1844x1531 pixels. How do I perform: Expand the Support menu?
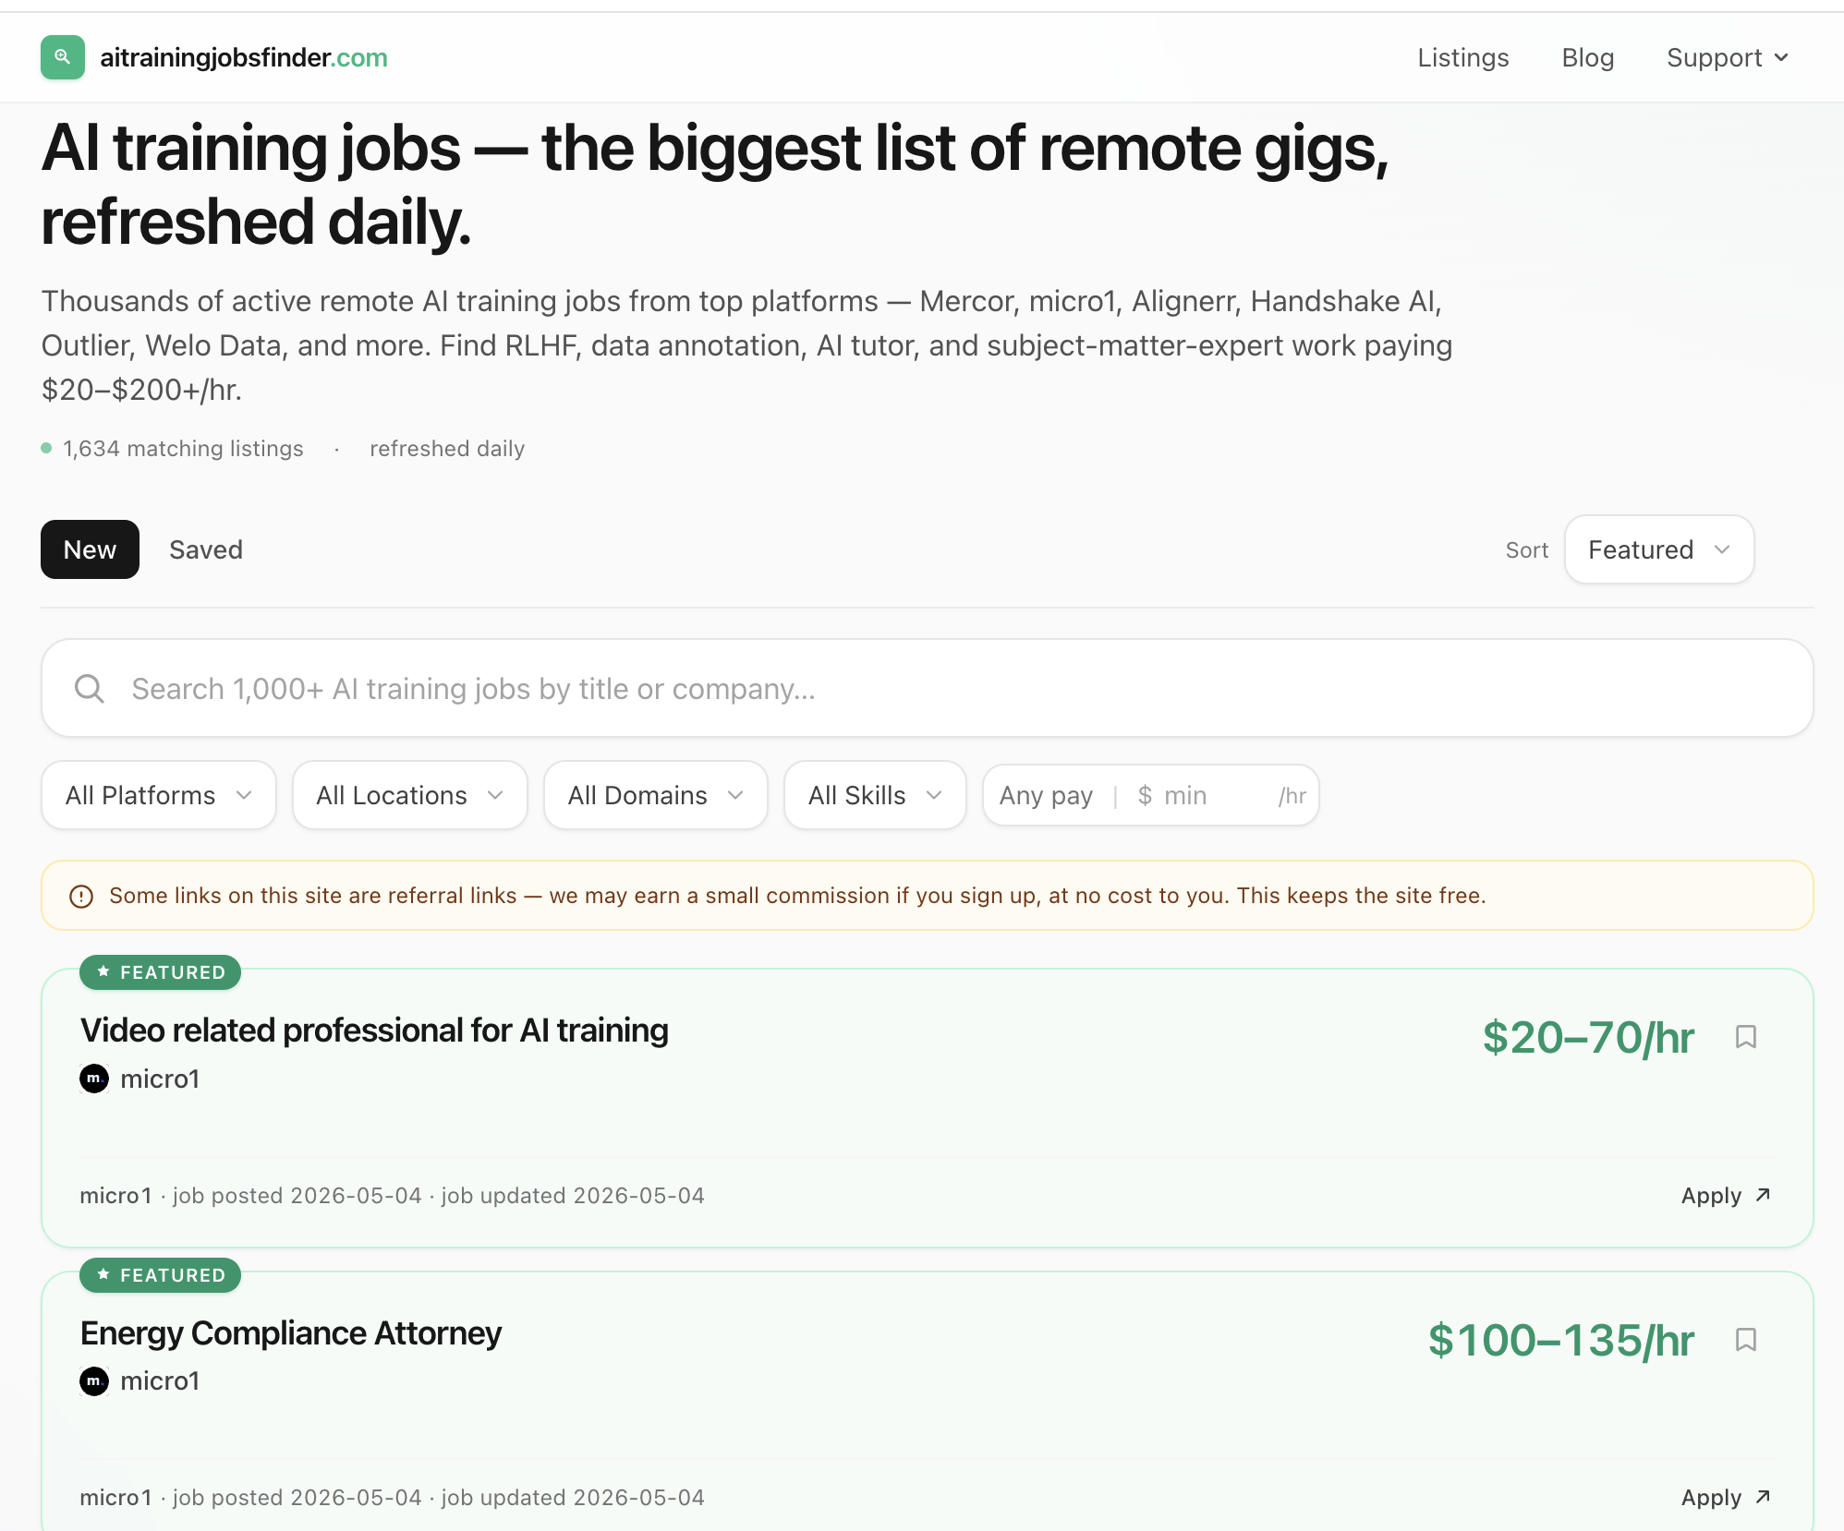pos(1728,57)
